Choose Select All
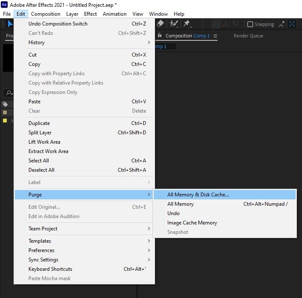Image resolution: width=302 pixels, height=298 pixels. coord(85,161)
